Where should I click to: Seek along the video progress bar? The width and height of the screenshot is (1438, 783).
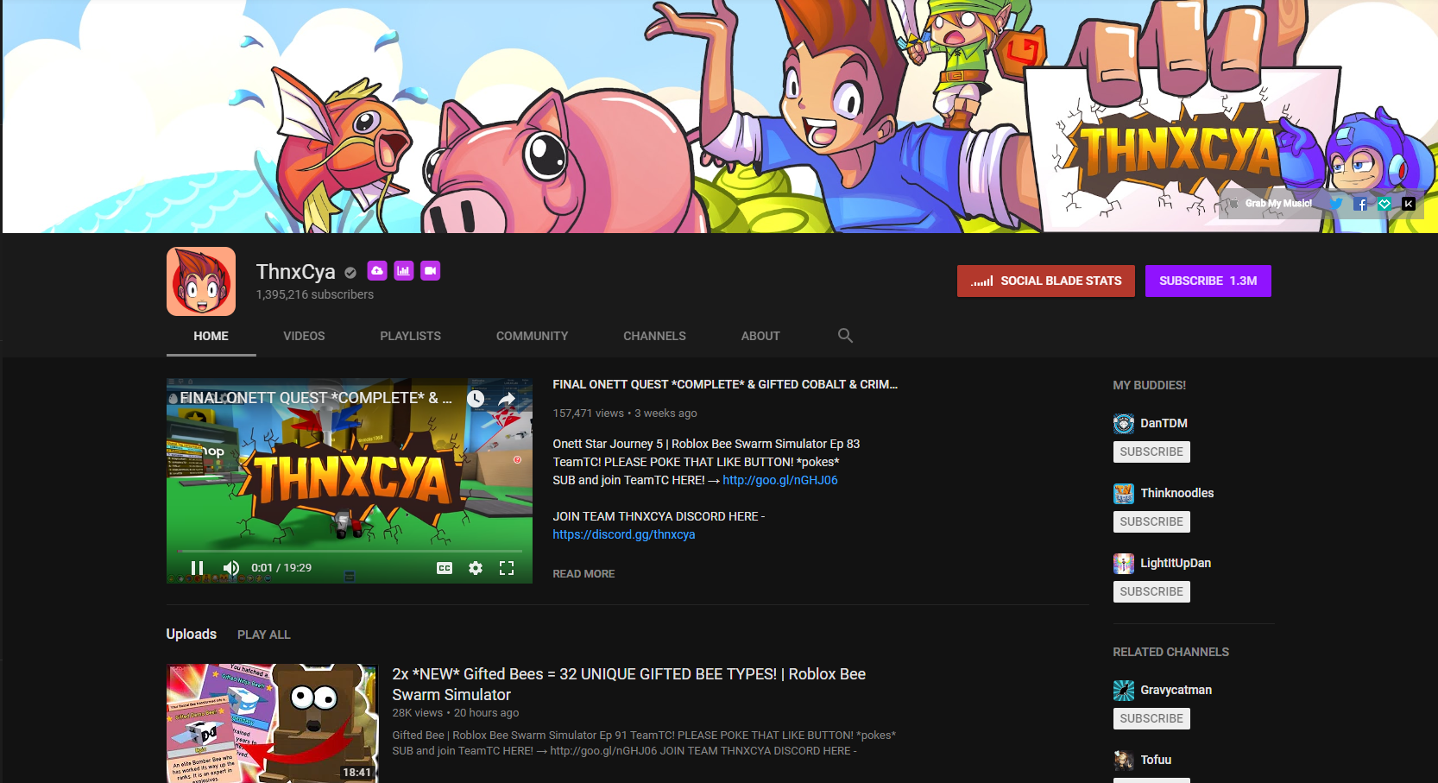350,550
